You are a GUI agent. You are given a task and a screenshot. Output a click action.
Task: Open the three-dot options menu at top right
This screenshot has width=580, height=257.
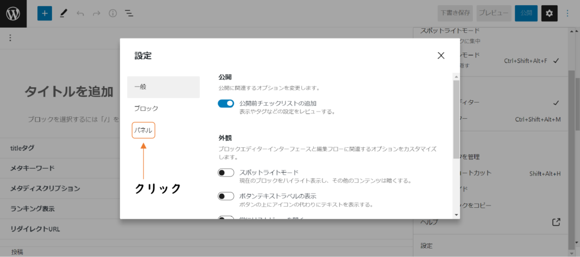pyautogui.click(x=568, y=14)
